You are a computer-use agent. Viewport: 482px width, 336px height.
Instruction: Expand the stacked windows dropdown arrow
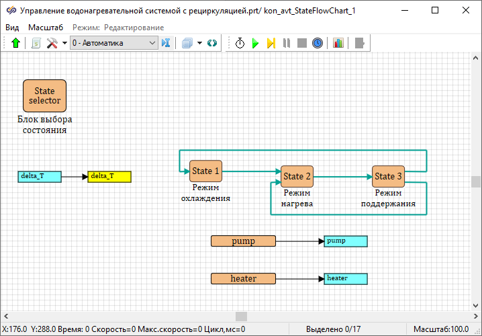199,43
